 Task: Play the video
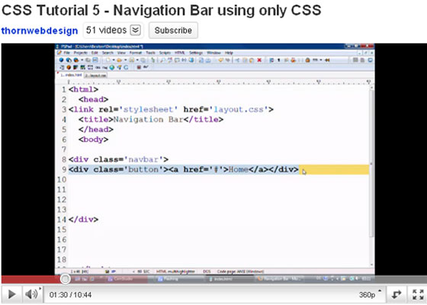click(x=11, y=294)
